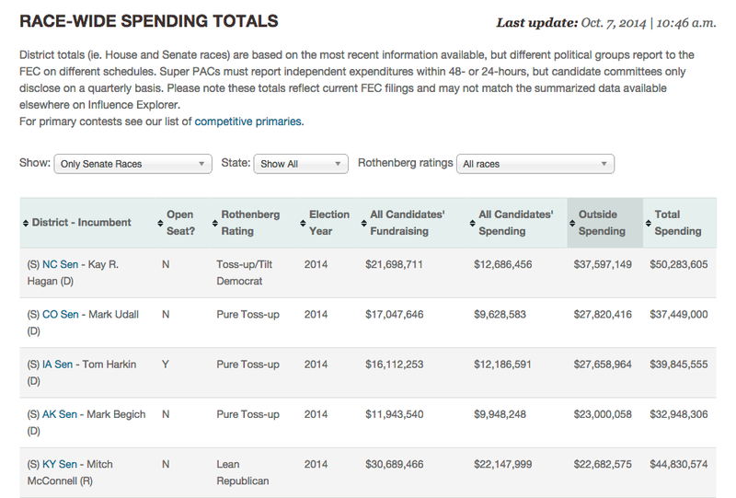Click sort arrows beside Open Seat header
The height and width of the screenshot is (498, 736).
pos(160,223)
